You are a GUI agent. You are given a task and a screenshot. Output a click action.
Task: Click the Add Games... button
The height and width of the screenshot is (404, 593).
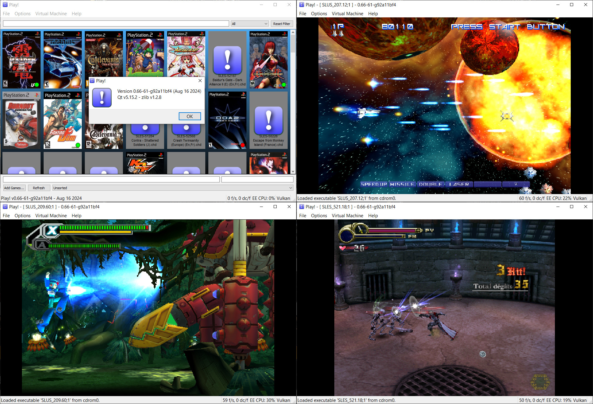coord(14,188)
